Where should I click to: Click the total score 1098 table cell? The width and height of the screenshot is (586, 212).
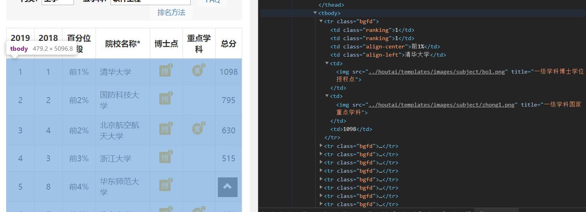[x=229, y=72]
